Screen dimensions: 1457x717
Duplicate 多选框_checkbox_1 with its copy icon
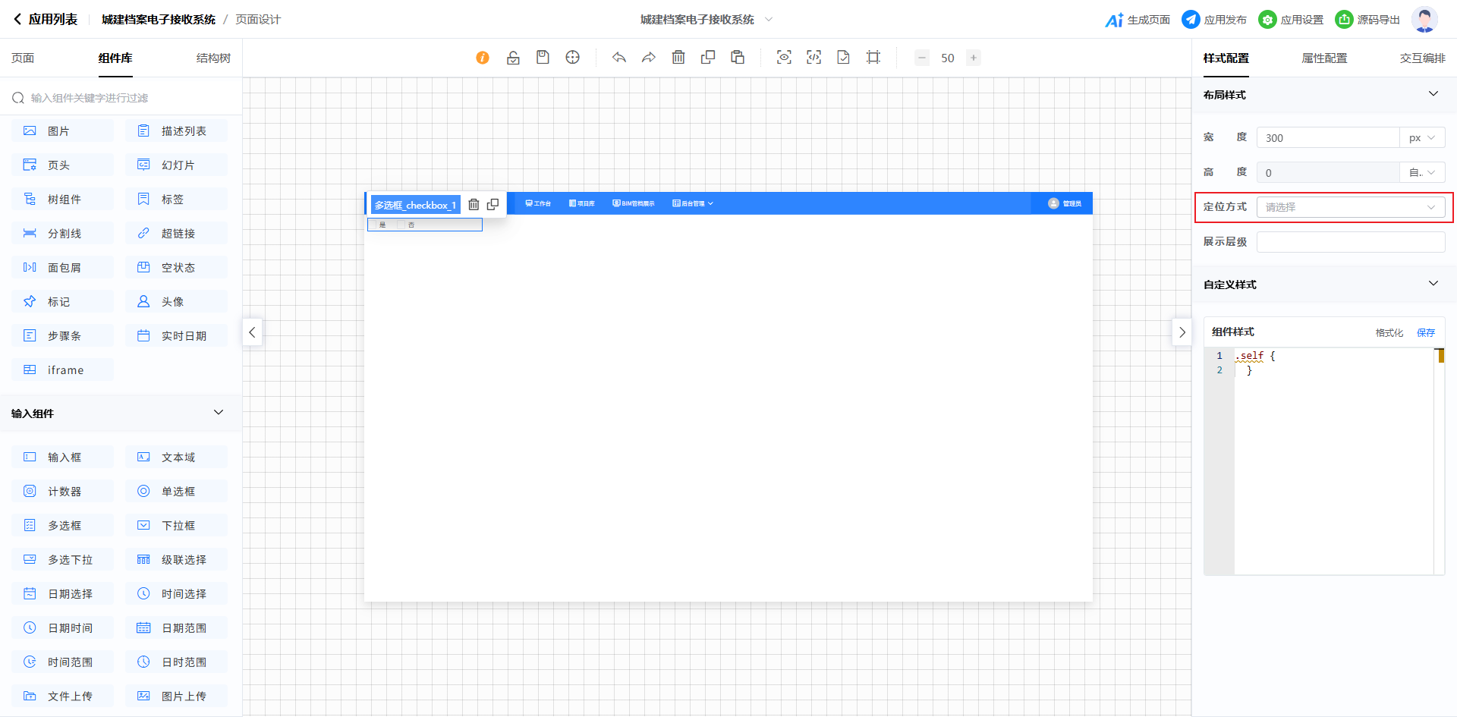[492, 205]
